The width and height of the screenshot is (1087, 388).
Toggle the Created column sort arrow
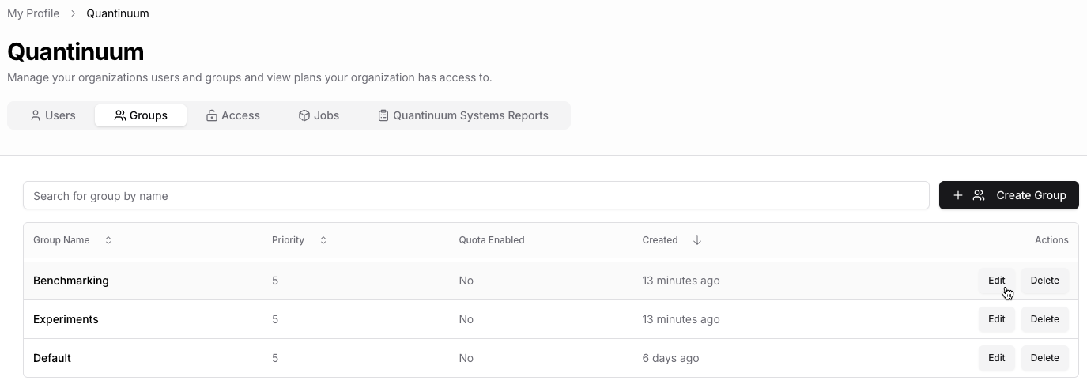tap(696, 240)
